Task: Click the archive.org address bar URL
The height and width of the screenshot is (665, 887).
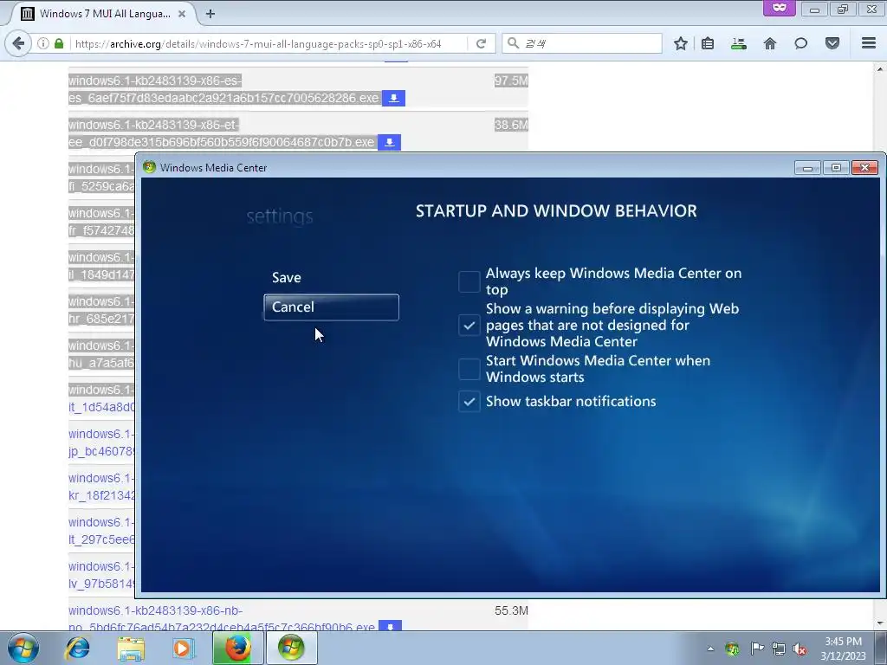Action: [x=258, y=43]
